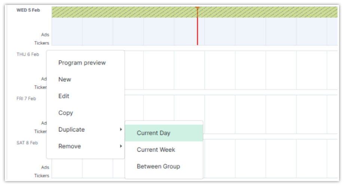Click the Tickers row label under Wednesday
Screen dimensions: 344x186
click(x=42, y=43)
